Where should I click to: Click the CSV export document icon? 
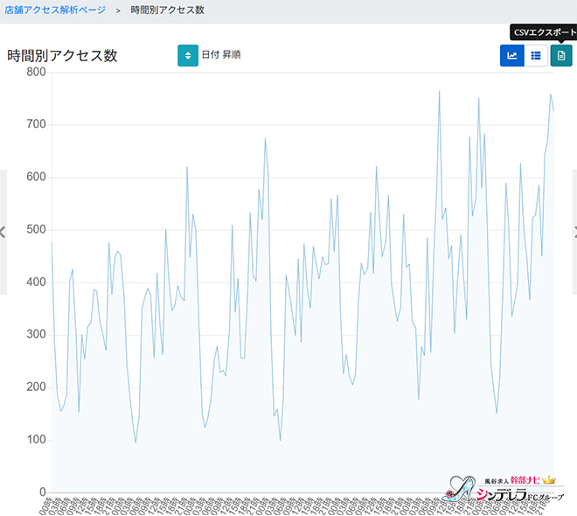(x=561, y=55)
